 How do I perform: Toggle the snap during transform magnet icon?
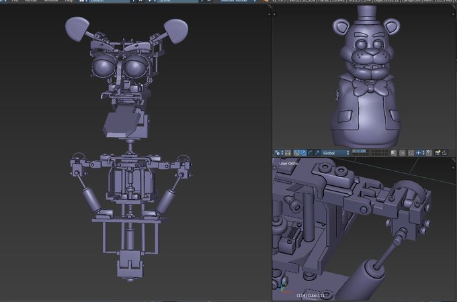(x=411, y=153)
